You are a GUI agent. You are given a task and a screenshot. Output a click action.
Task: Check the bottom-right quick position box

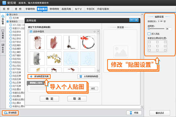165,50
